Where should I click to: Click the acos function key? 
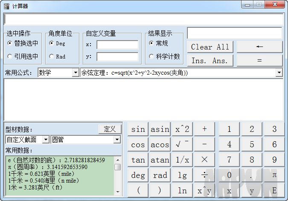tap(160, 144)
